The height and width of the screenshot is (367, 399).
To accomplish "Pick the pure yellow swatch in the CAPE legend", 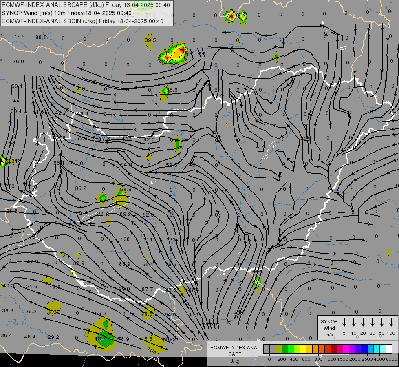I will click(303, 349).
